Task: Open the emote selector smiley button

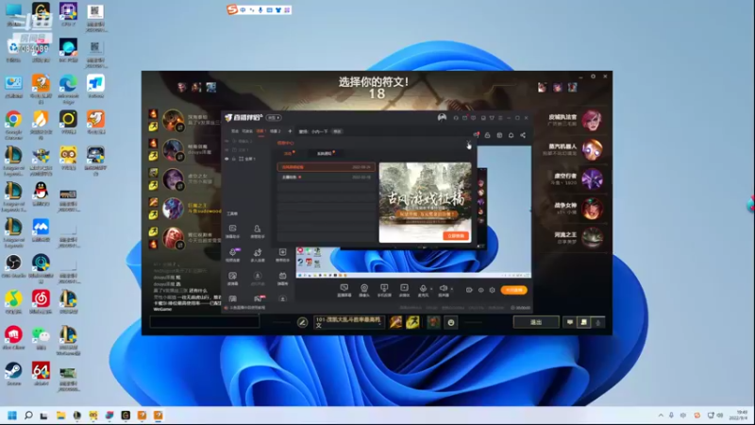Action: [x=451, y=322]
